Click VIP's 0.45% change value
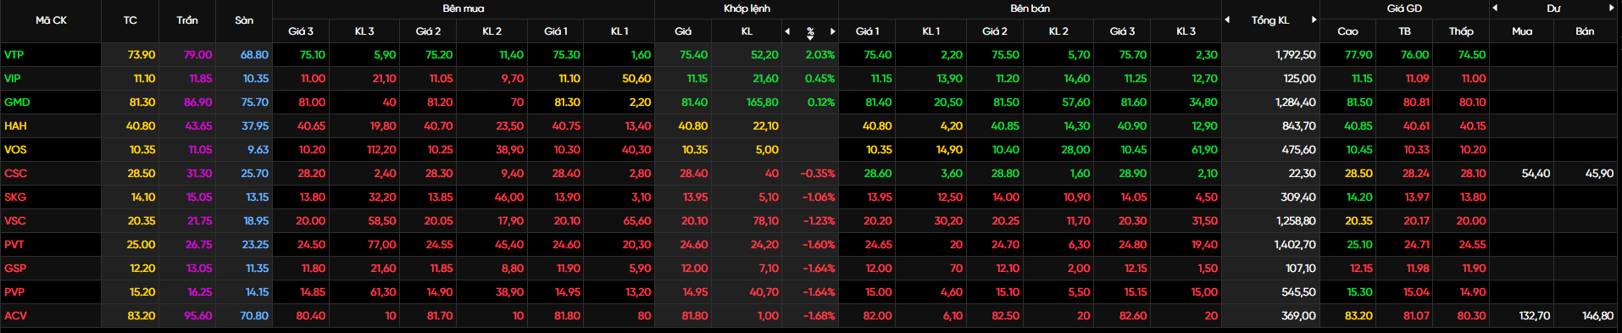1622x333 pixels. point(819,79)
